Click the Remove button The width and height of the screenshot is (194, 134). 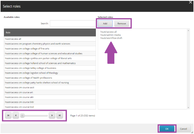[122, 23]
